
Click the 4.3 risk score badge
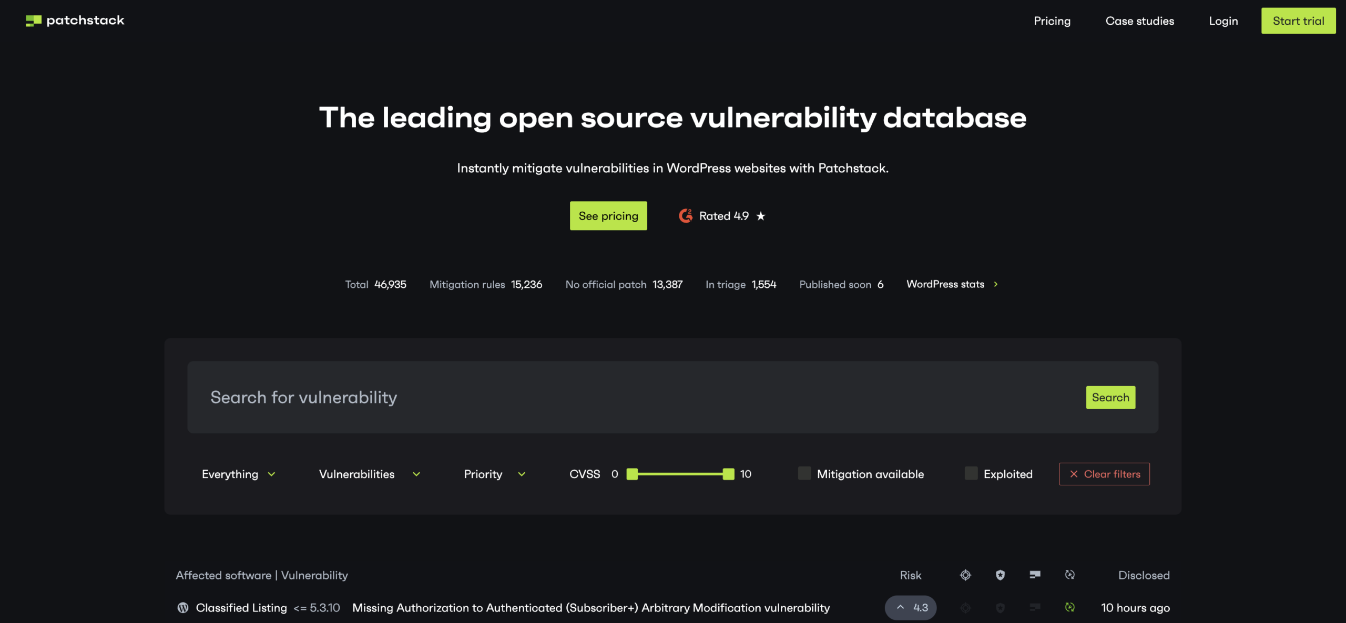point(911,608)
